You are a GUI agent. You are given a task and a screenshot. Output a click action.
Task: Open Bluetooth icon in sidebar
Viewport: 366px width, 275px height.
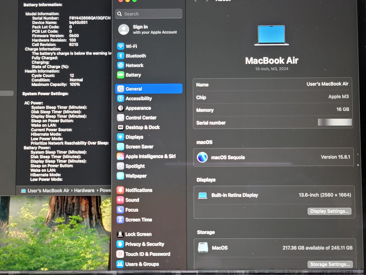coord(120,56)
